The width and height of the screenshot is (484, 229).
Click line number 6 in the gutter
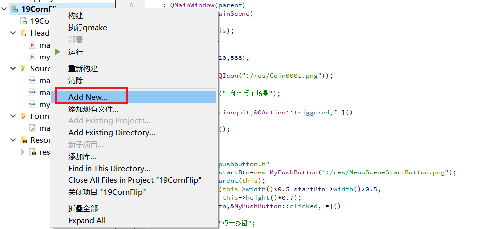click(x=131, y=5)
